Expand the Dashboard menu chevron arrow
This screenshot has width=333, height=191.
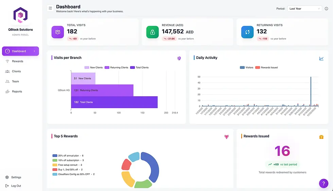coord(34,51)
